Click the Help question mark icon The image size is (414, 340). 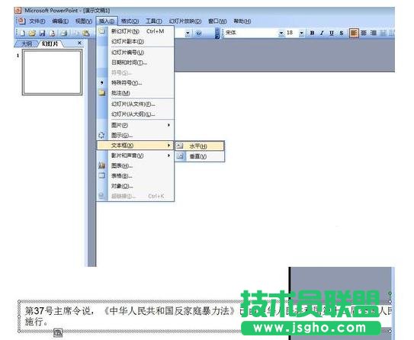(x=199, y=34)
